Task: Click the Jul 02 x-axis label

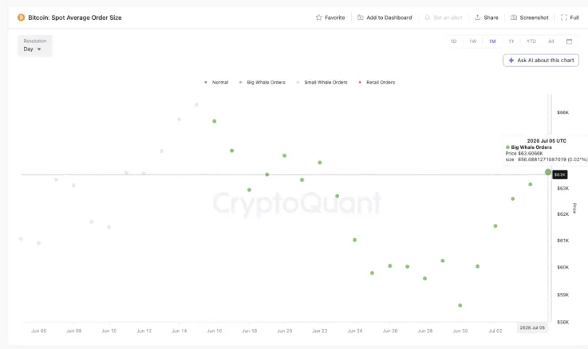Action: click(x=495, y=331)
